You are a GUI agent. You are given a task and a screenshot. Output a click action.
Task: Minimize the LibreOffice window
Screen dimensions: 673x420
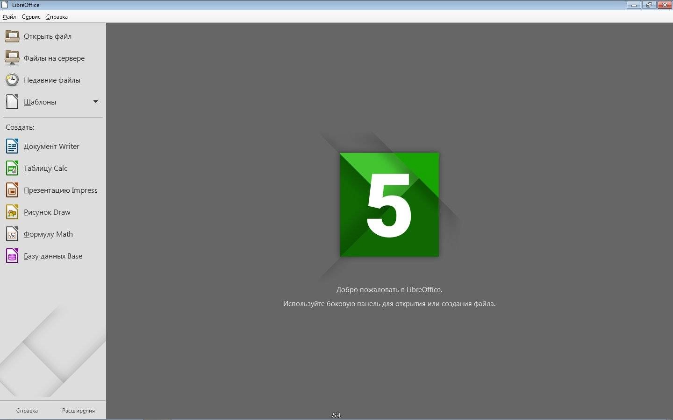(x=634, y=5)
